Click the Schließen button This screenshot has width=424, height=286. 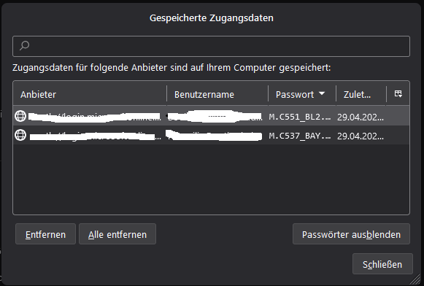coord(382,264)
